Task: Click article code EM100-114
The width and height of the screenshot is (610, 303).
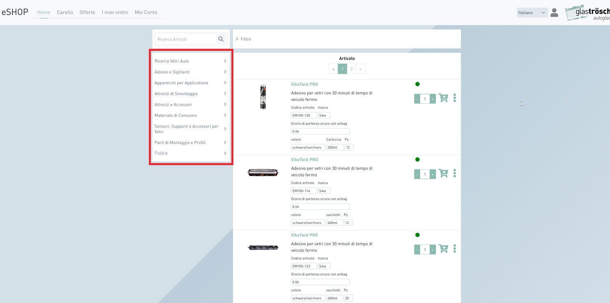Action: click(304, 191)
